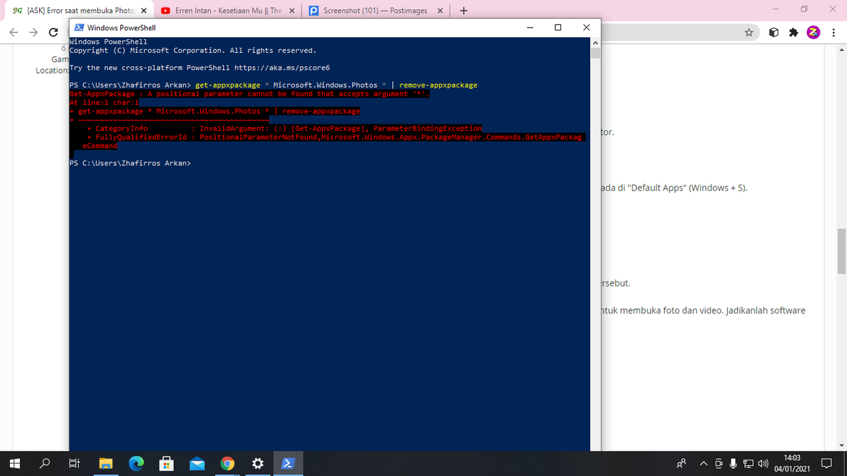Open a new browser tab with the plus button

coord(463,11)
